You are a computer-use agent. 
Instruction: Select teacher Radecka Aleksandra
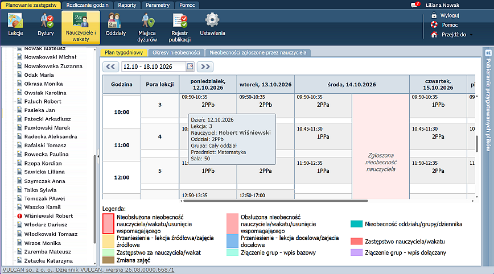(51, 136)
